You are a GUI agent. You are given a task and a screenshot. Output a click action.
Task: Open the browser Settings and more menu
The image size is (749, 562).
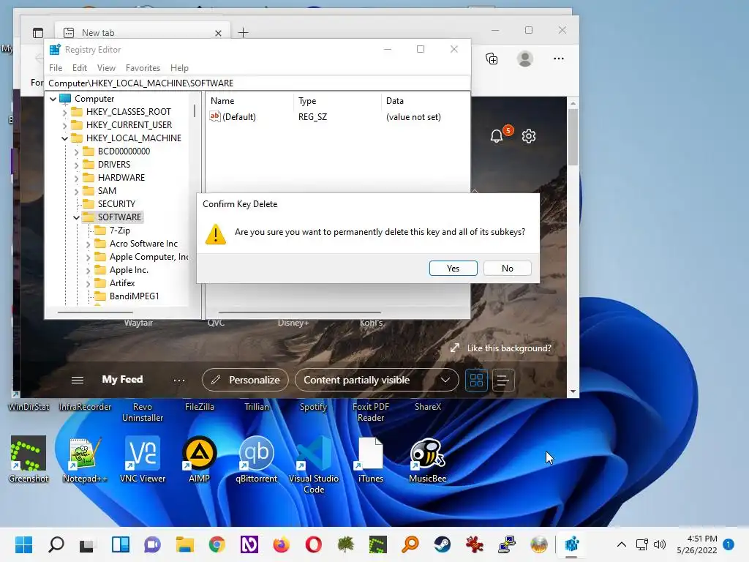pyautogui.click(x=558, y=59)
